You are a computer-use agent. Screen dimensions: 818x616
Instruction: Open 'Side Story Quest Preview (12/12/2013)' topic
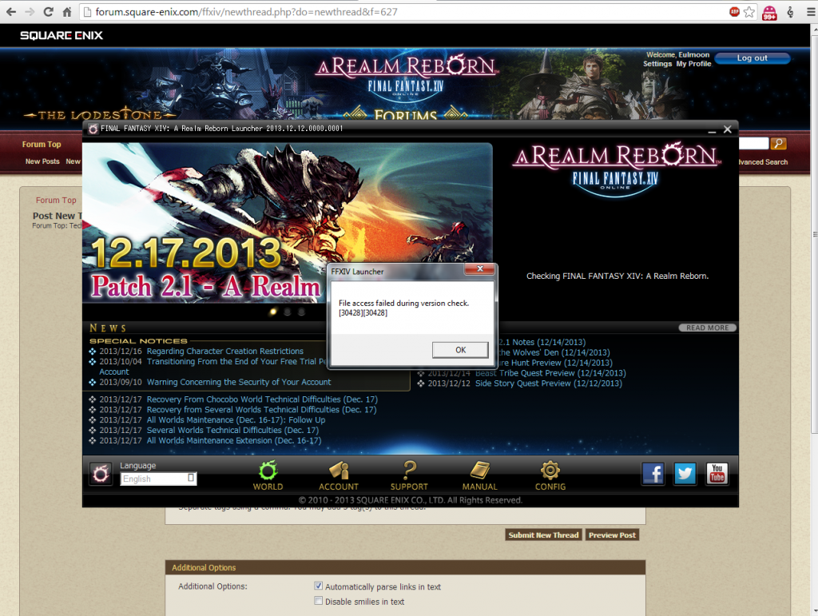[548, 384]
